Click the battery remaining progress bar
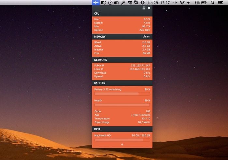 [122, 94]
